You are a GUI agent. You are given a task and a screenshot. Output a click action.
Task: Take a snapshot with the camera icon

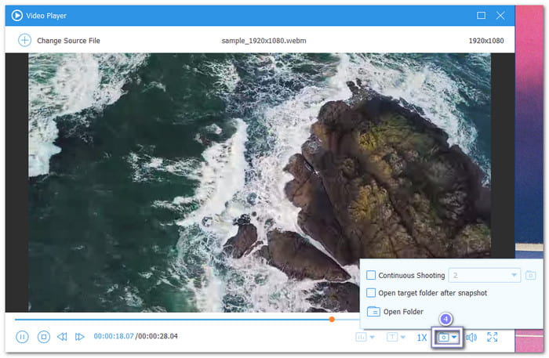coord(443,337)
